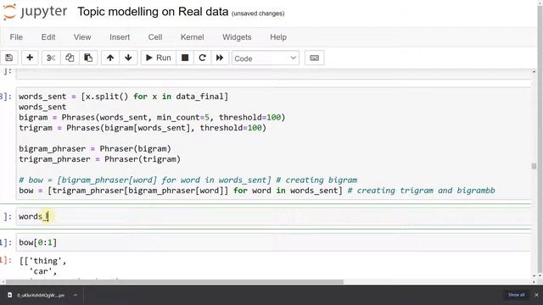Expand the download item chevron menu
Viewport: 543px width, 305px height.
(x=76, y=295)
